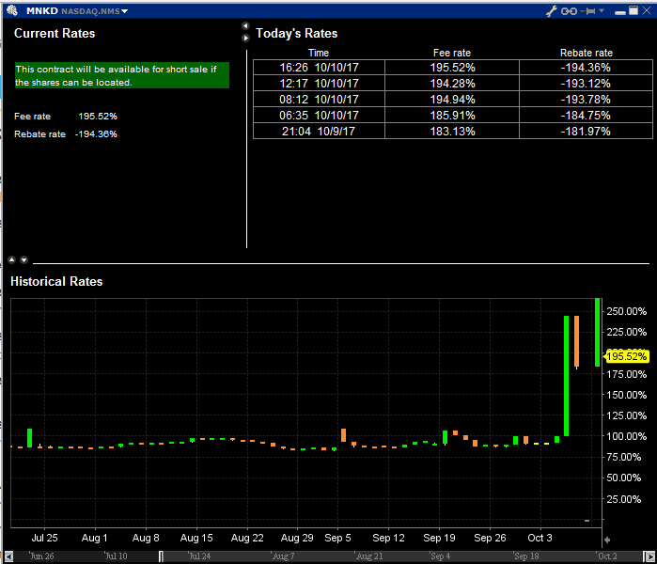Minimize the MNKD rates window
This screenshot has width=657, height=564.
[620, 11]
